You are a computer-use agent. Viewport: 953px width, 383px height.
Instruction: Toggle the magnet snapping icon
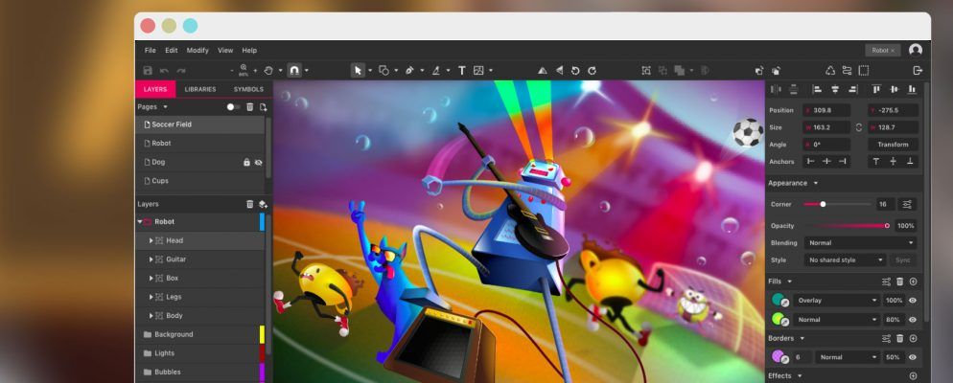[x=294, y=71]
